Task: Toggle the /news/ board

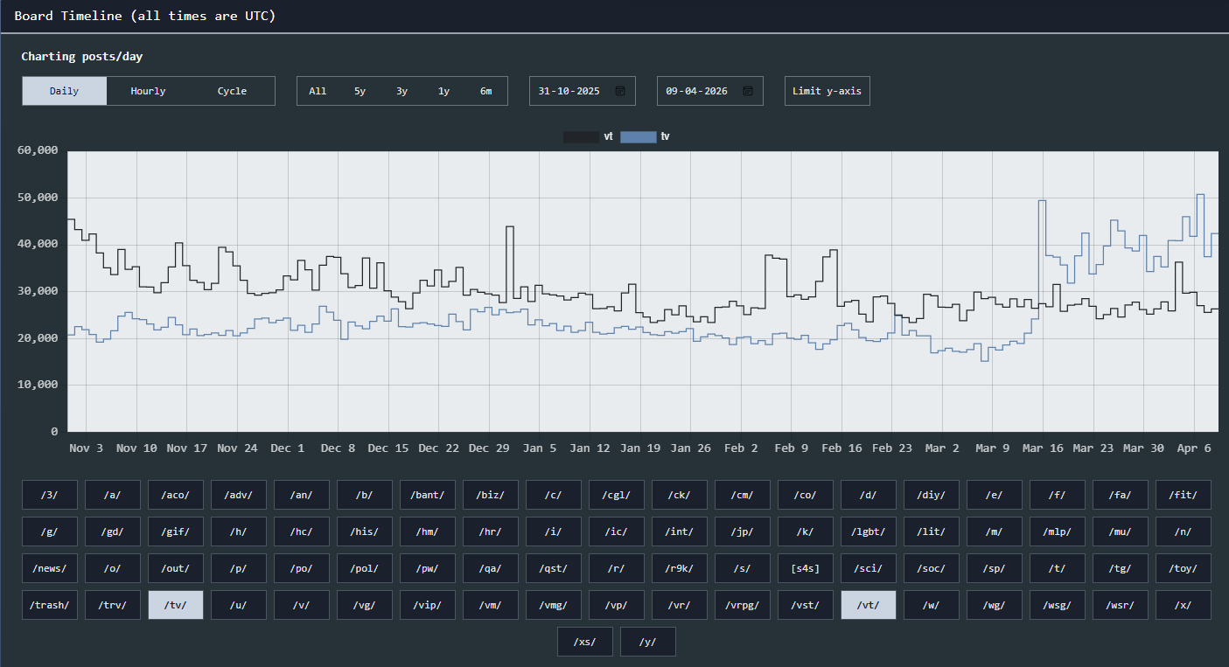Action: coord(50,568)
